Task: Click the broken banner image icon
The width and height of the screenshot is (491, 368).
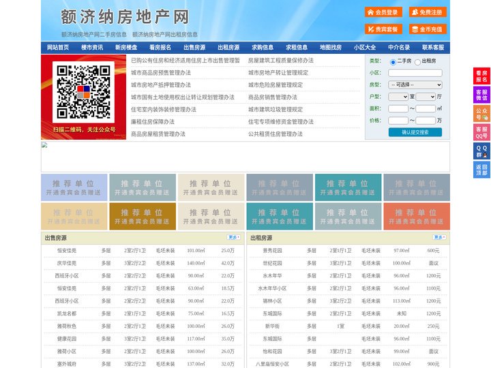Action: 44,145
